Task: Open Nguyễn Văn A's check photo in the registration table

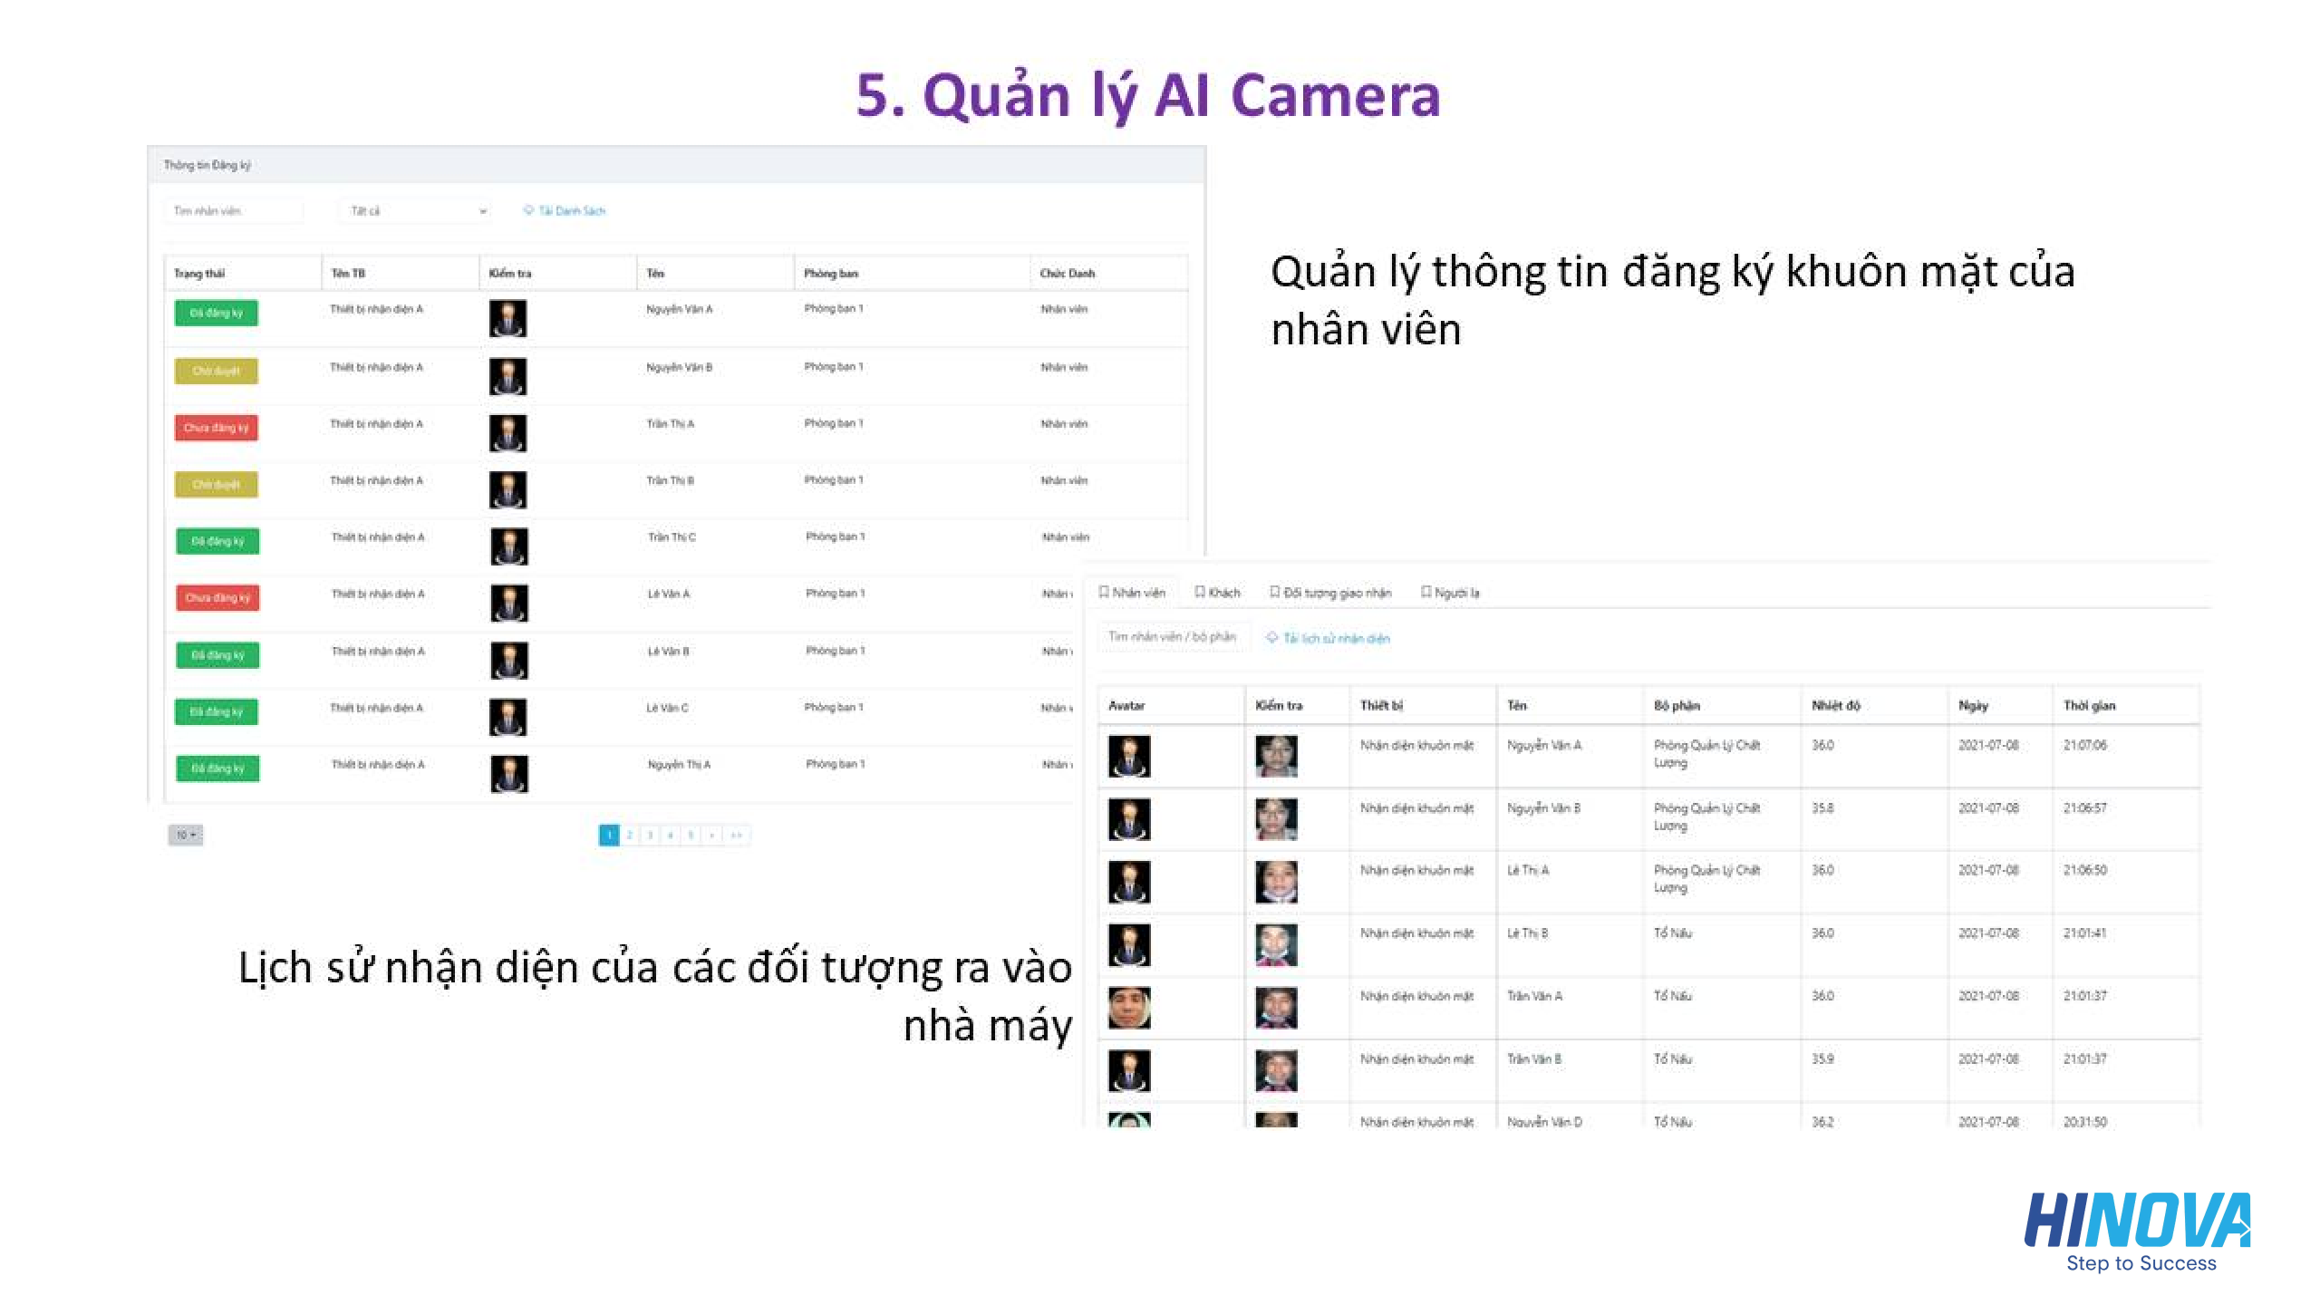Action: tap(507, 319)
